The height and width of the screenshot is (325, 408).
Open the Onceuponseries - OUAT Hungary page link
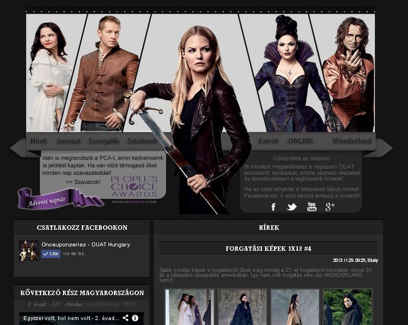click(86, 244)
